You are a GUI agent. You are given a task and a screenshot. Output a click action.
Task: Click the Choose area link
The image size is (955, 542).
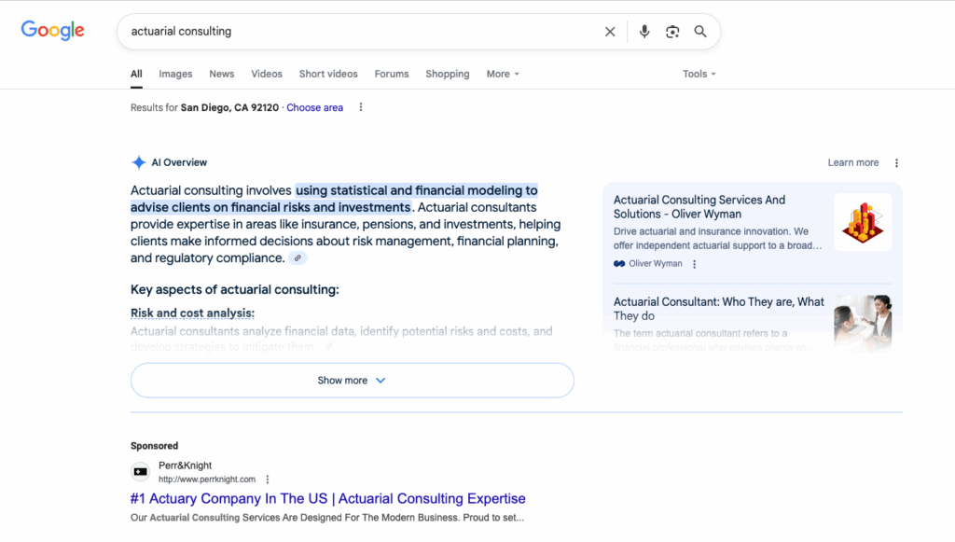[315, 108]
